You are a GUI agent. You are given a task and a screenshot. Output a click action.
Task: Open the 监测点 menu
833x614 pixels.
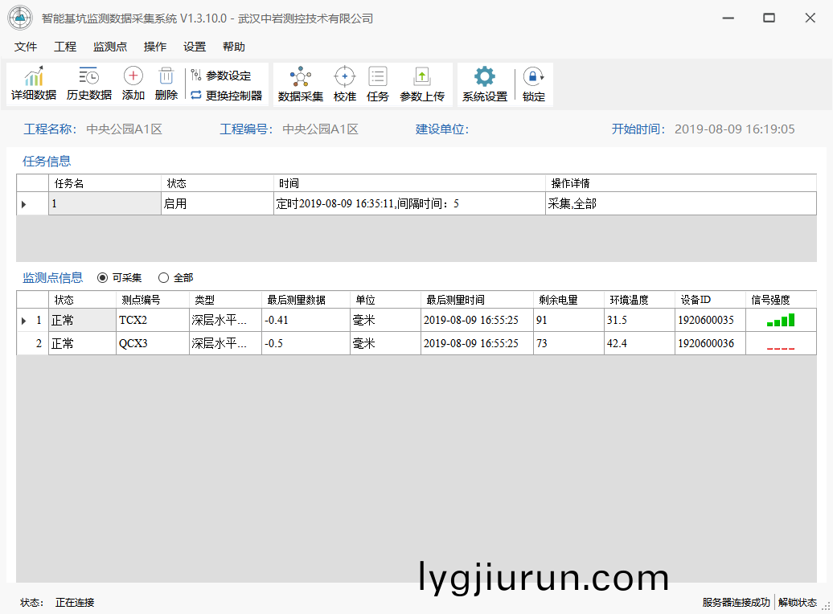click(110, 47)
